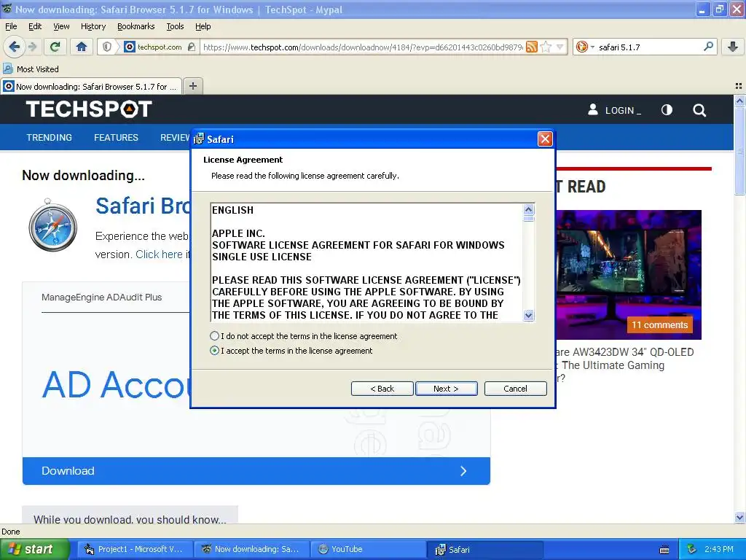
Task: Open the Home page icon
Action: pyautogui.click(x=82, y=47)
